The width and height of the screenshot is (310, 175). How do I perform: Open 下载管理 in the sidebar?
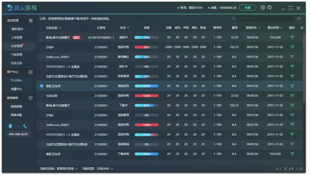17,55
